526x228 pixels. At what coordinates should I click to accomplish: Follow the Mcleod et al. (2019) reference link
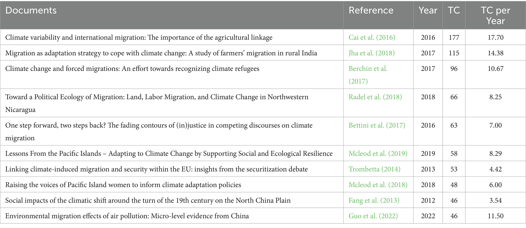(x=378, y=154)
